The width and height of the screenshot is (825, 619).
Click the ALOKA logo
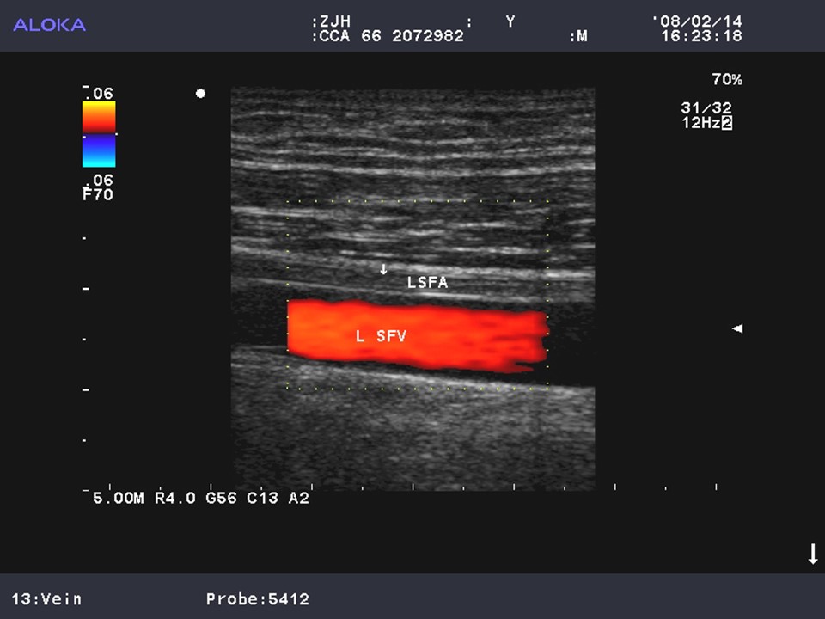click(49, 25)
